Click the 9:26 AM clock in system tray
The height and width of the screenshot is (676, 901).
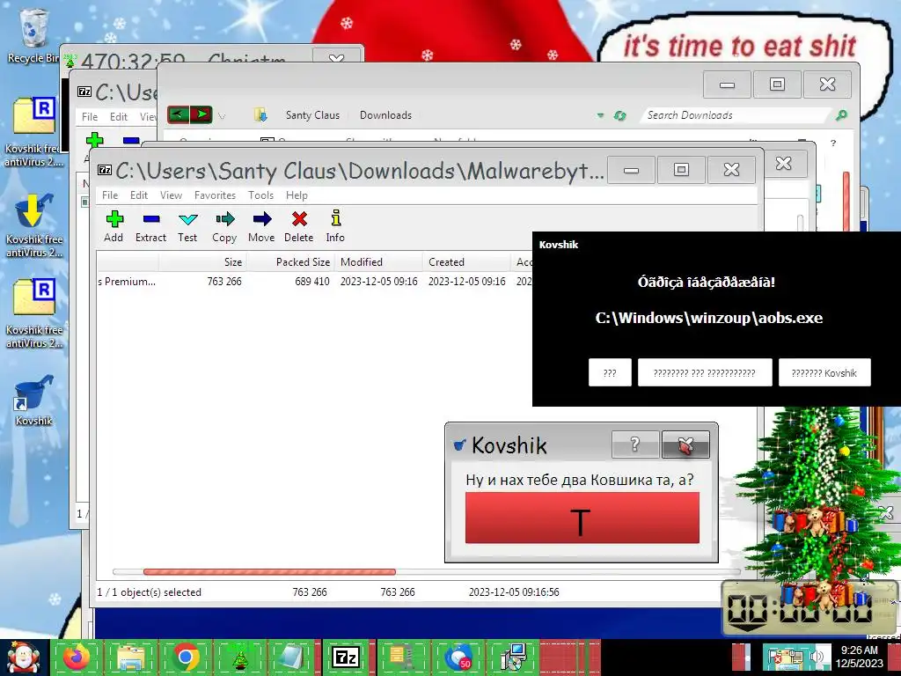coord(860,657)
